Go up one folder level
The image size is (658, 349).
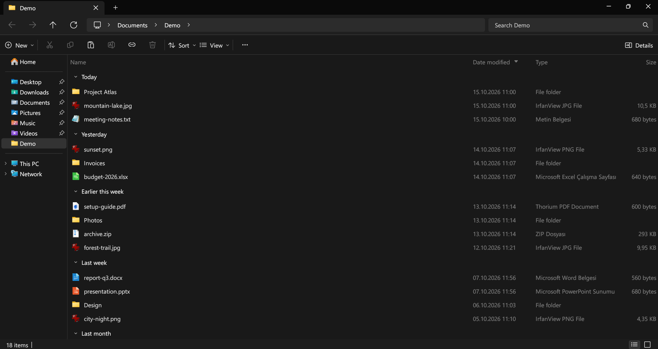(53, 25)
